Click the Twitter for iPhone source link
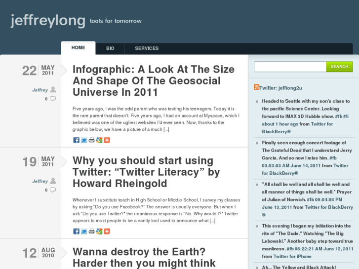The image size is (359, 269). [292, 256]
